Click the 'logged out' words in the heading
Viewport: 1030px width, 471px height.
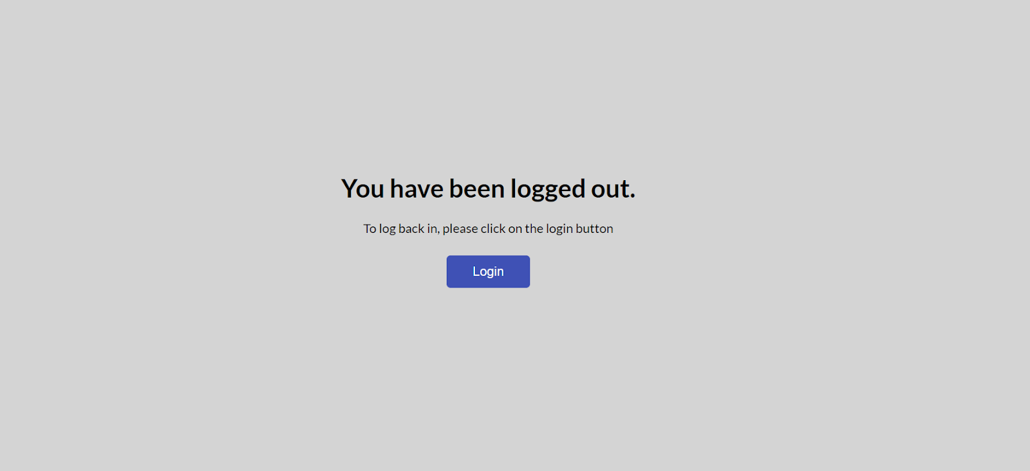pos(573,189)
